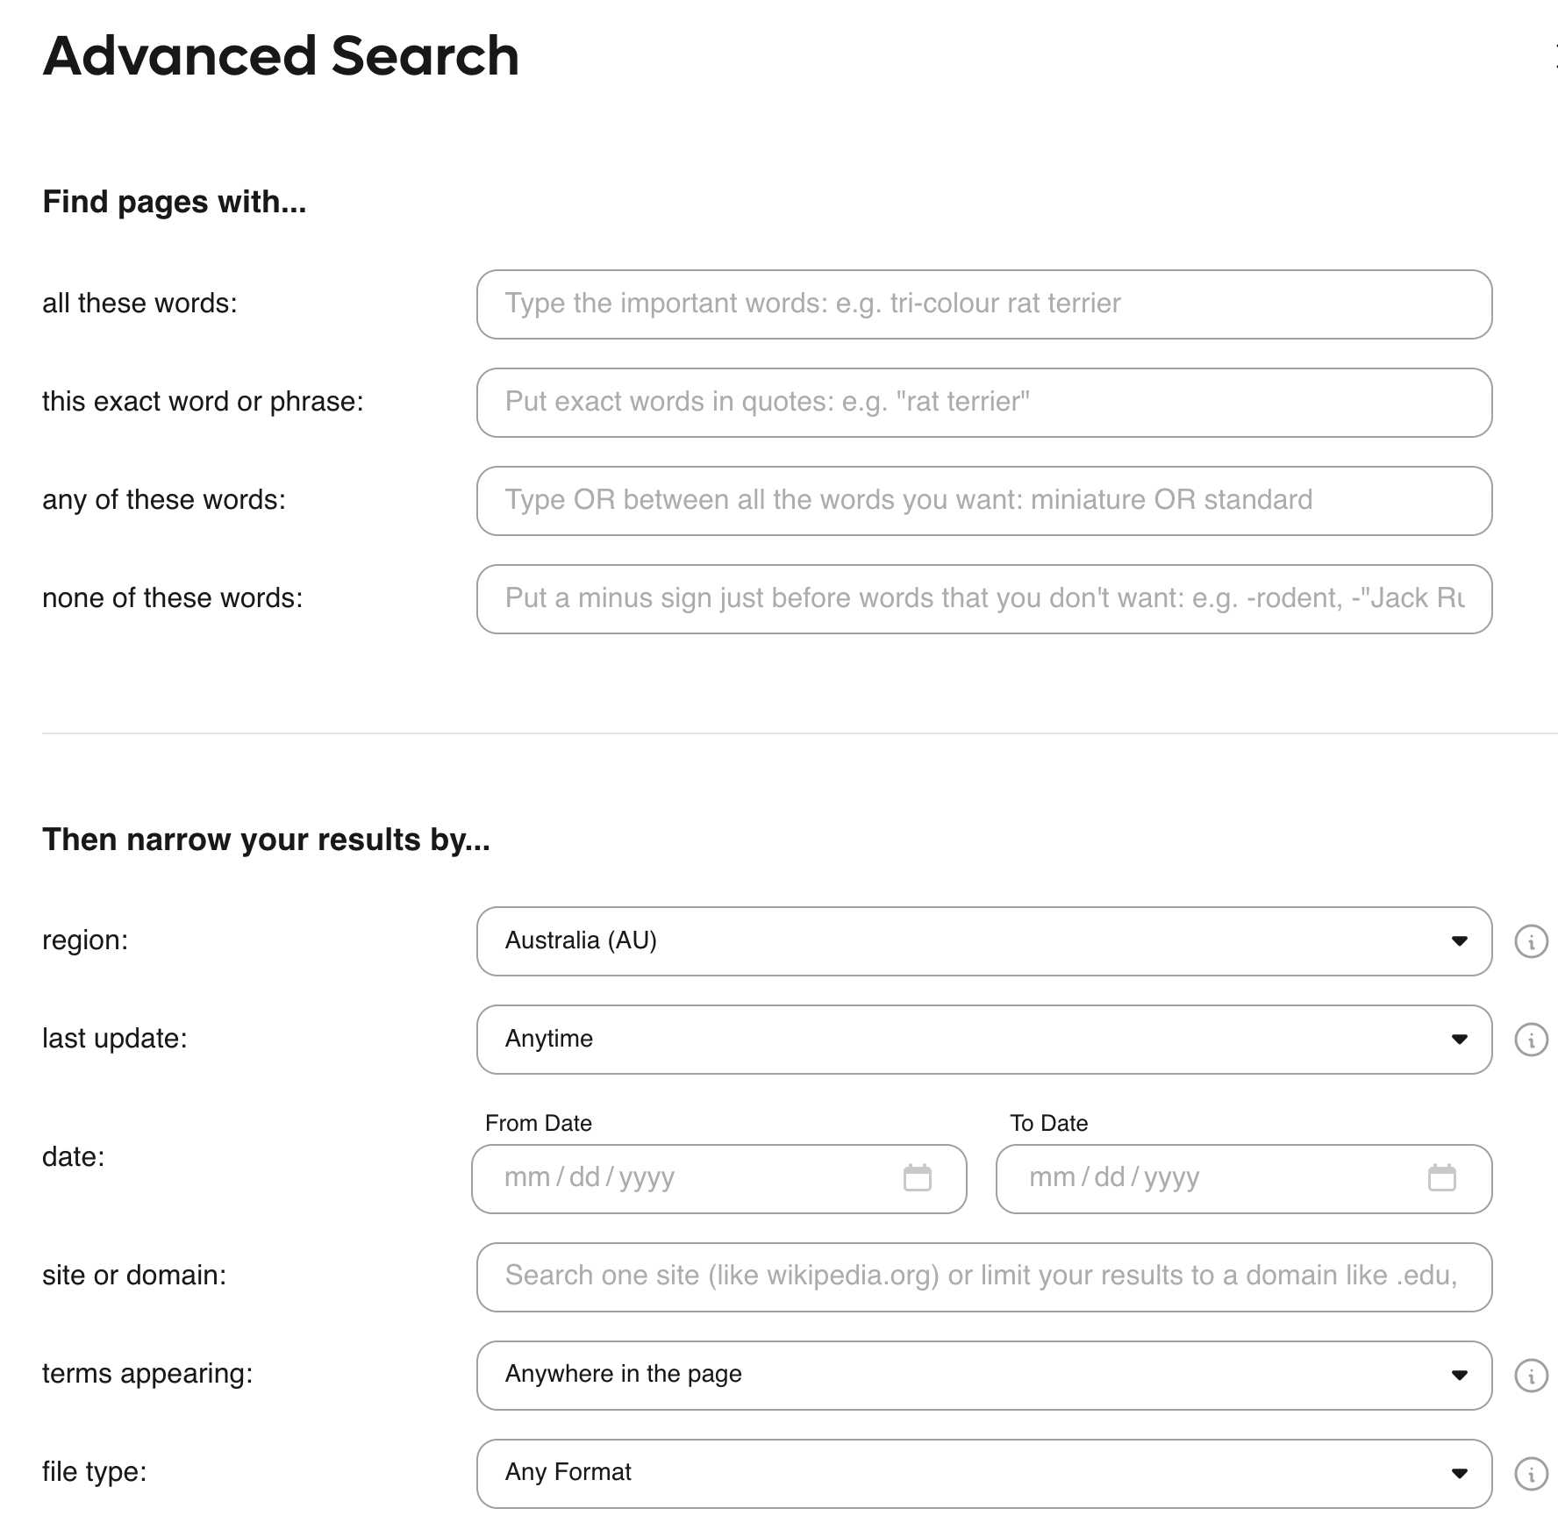Click the close icon at top right
Image resolution: width=1558 pixels, height=1530 pixels.
1554,56
